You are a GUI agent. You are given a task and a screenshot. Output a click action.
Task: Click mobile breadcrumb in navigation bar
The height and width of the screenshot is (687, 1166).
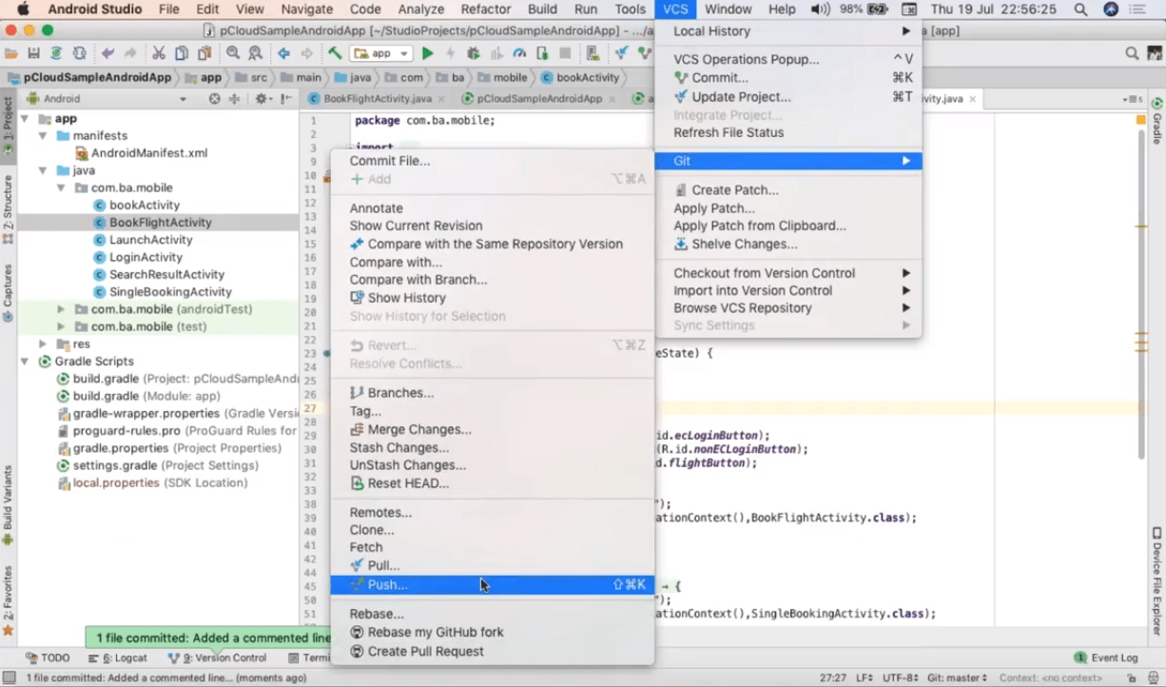point(502,78)
